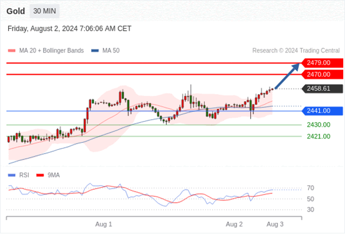Click the RSI 70 level label

pyautogui.click(x=311, y=188)
